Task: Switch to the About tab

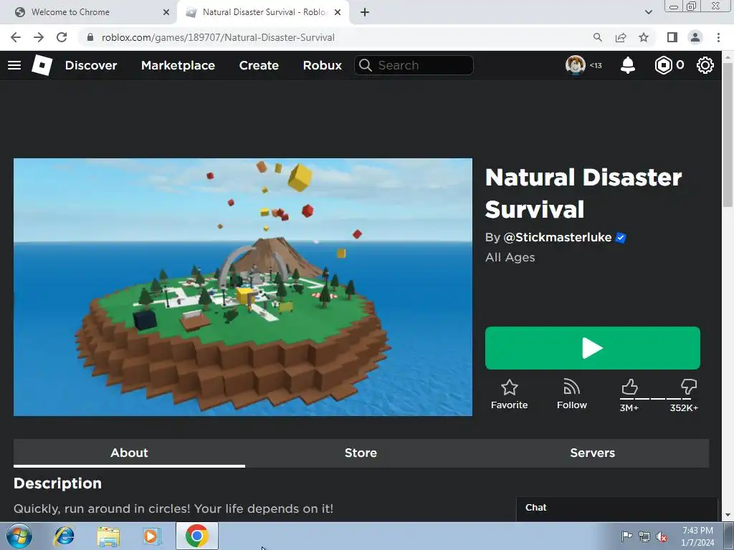Action: [129, 453]
